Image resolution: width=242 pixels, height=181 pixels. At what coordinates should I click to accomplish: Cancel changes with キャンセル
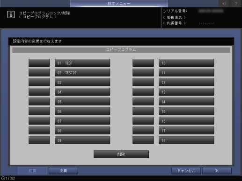186,171
